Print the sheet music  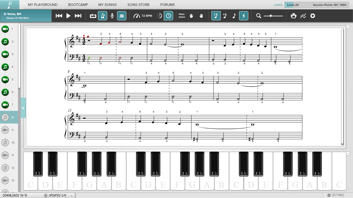(x=294, y=16)
